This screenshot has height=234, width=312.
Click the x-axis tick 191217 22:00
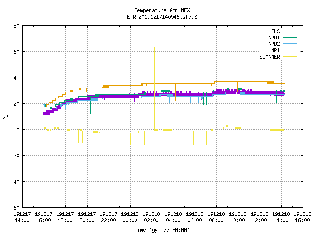[108, 217]
